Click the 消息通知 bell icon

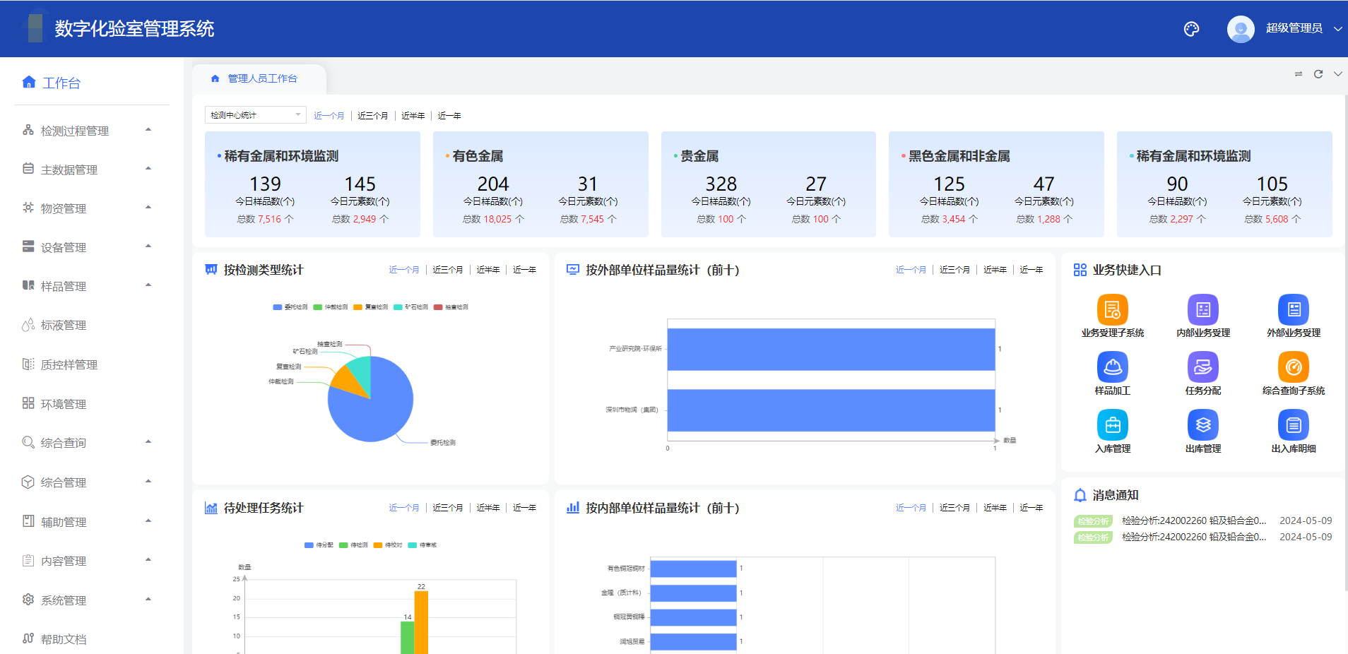point(1080,495)
